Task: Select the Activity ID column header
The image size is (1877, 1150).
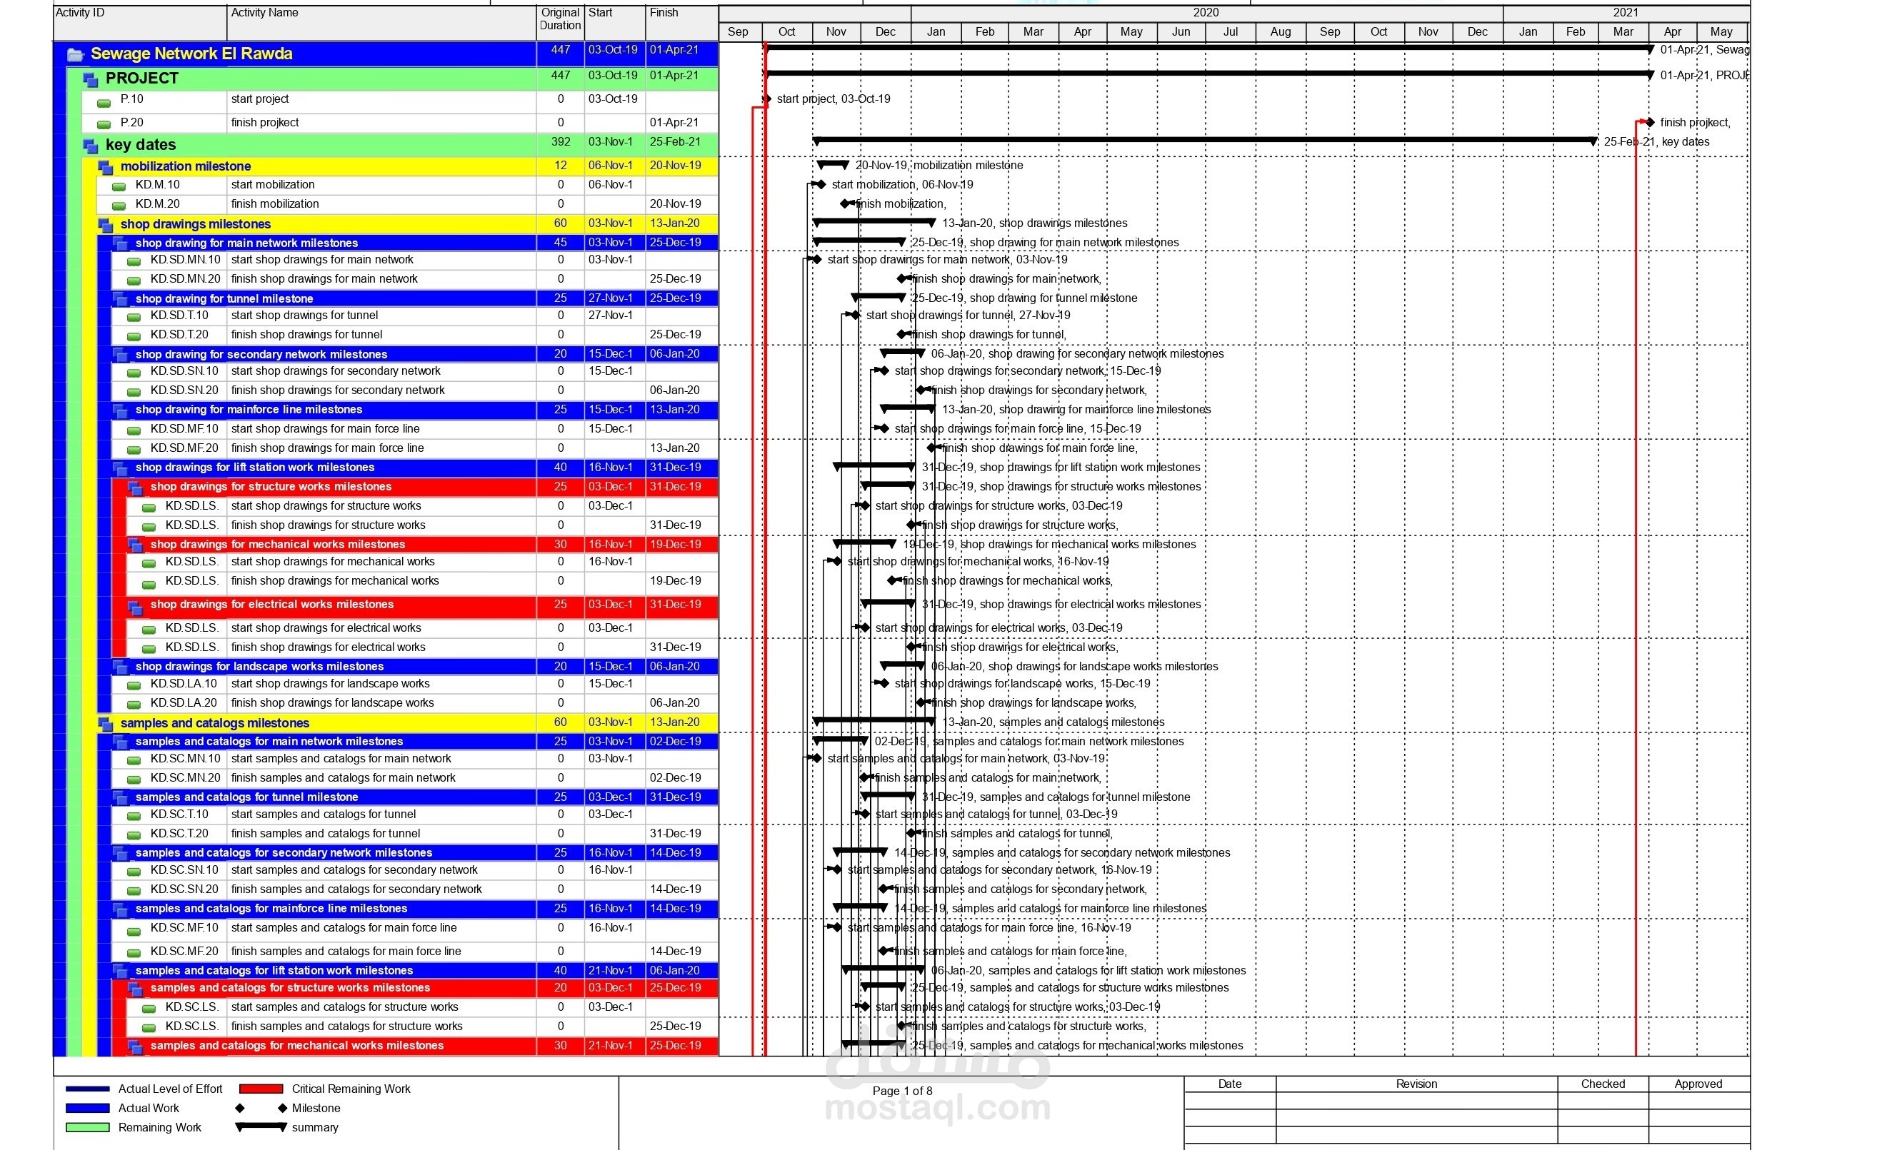Action: (140, 22)
